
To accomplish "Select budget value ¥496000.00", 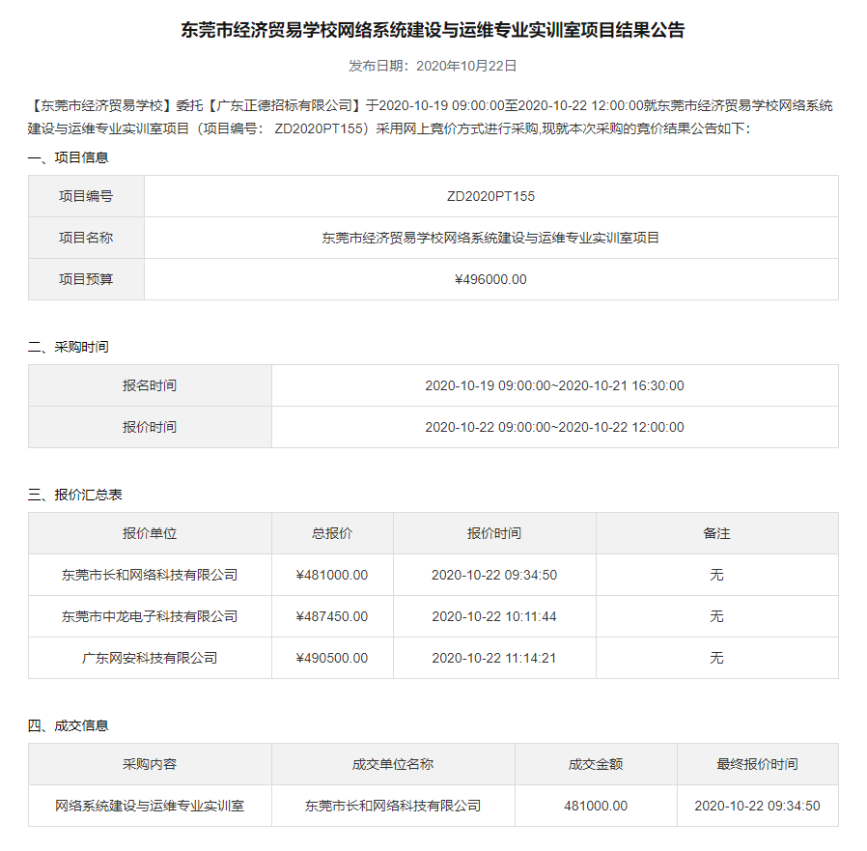I will coord(491,279).
